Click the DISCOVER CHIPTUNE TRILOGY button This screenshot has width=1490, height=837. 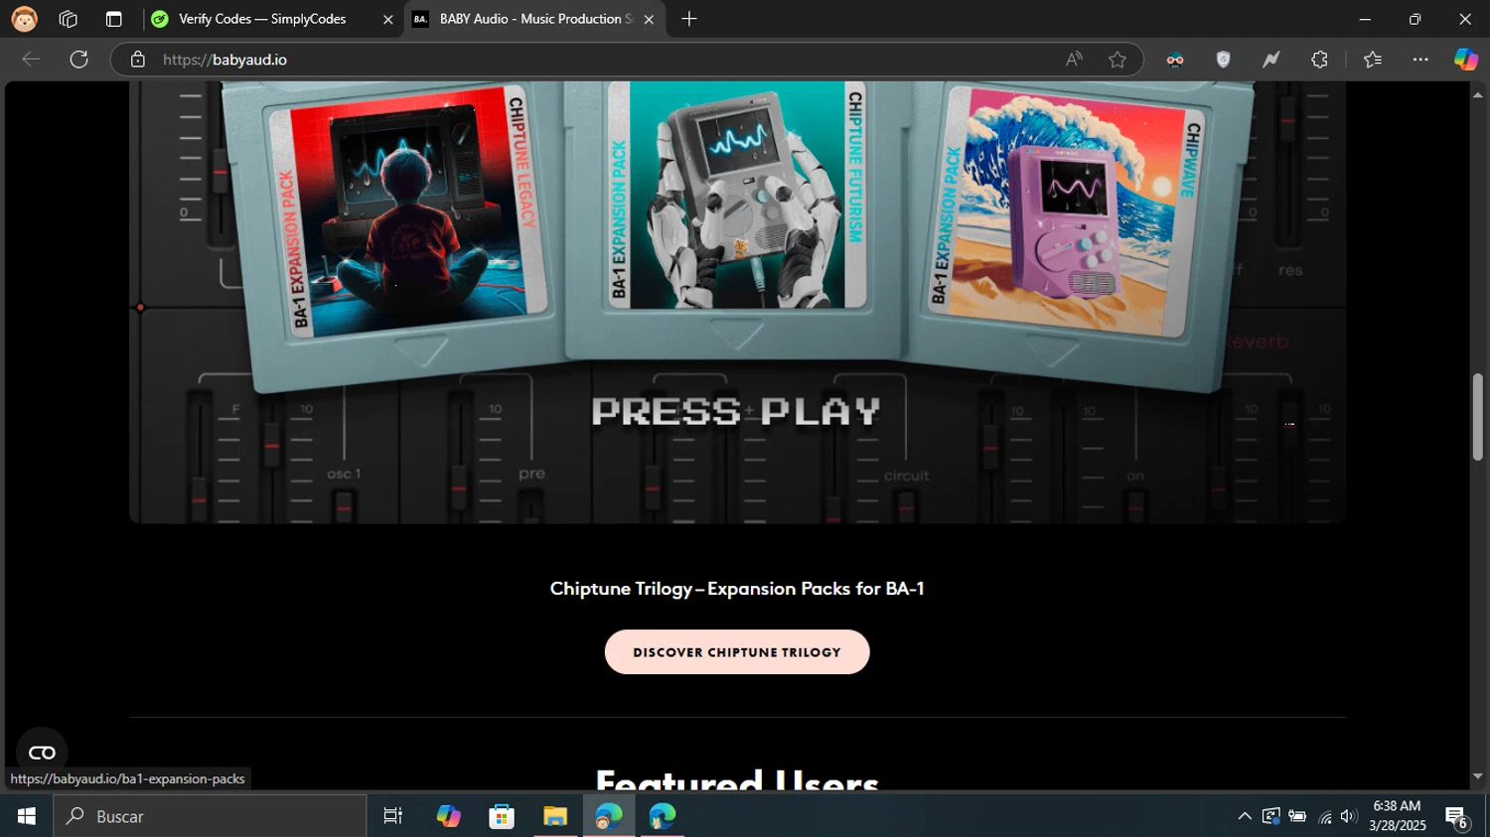click(737, 652)
